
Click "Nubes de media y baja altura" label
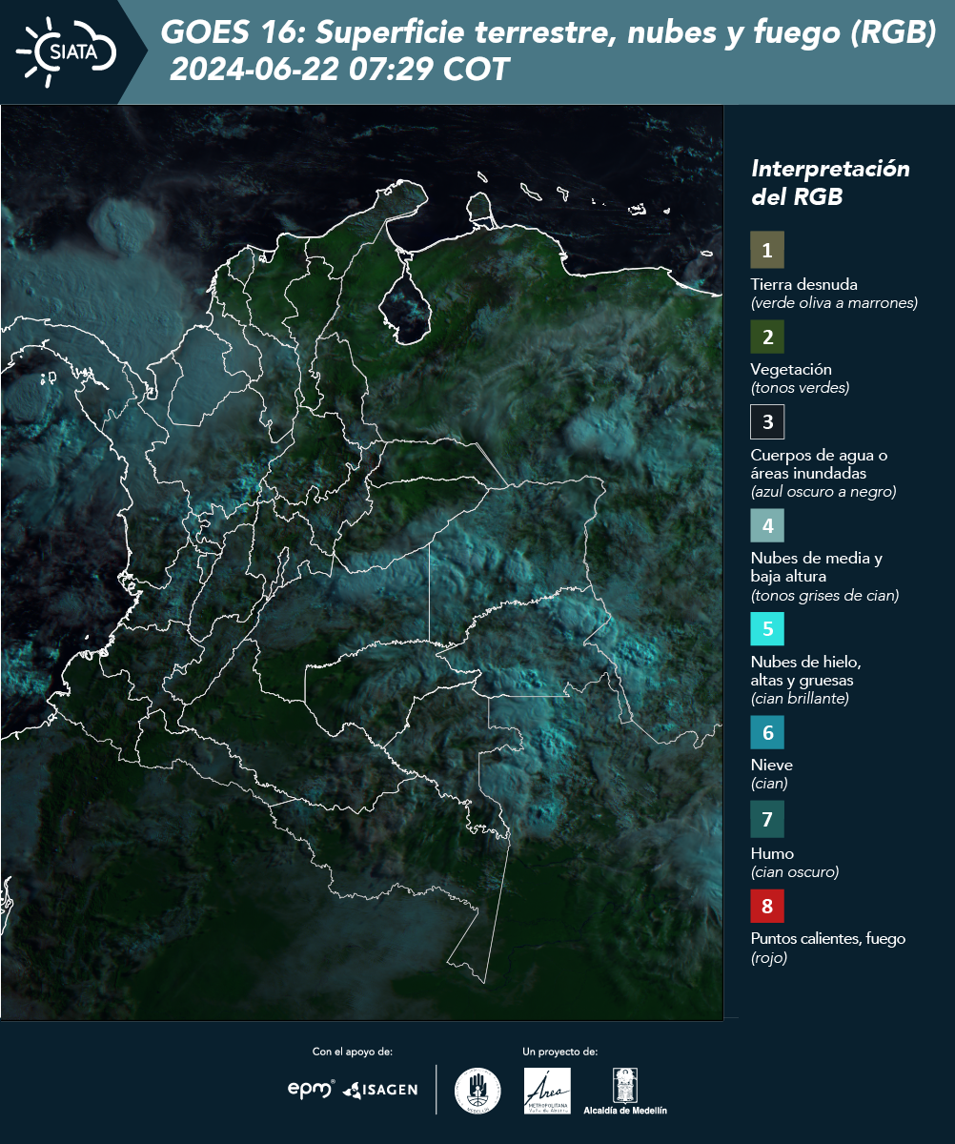pos(817,567)
